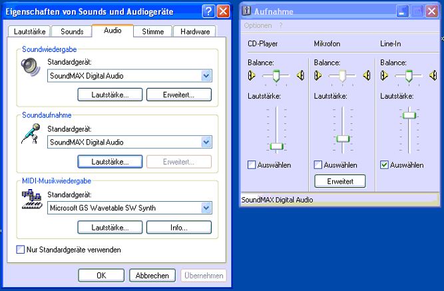This screenshot has width=444, height=291.
Task: Click the Line-In Lautstärke slider handle
Action: coord(409,115)
